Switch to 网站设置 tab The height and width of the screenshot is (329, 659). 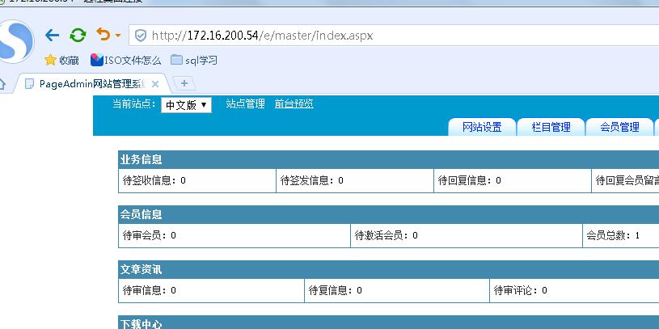(482, 127)
